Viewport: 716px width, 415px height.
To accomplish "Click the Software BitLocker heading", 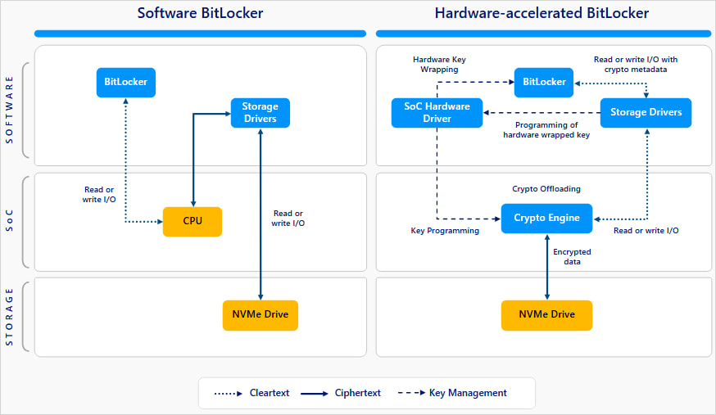I will click(200, 13).
